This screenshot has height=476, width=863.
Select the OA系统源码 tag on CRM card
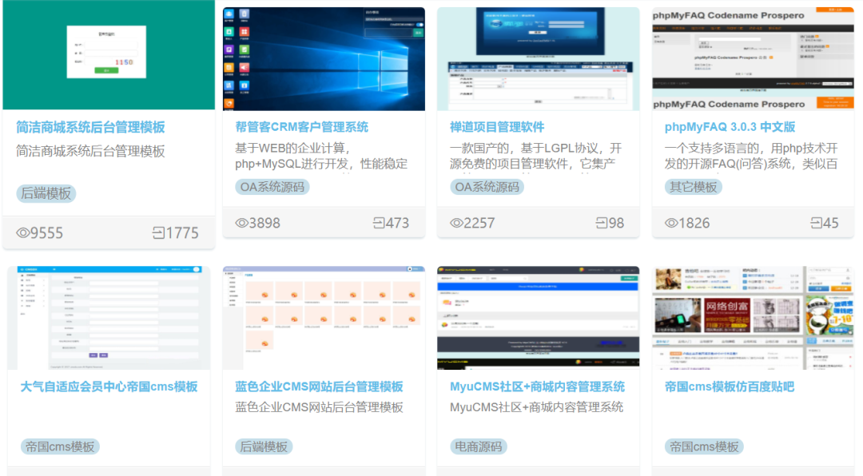pos(272,188)
